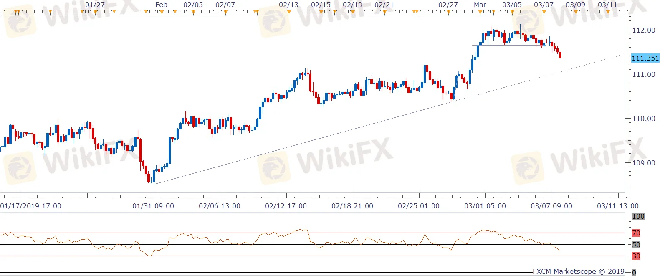
Task: Click the RSI 70 overbought level label
Action: click(x=636, y=233)
